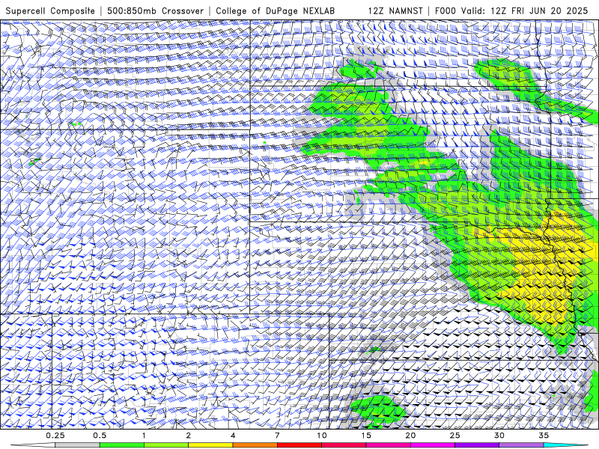
Task: Click the "12Z NAMNST" model run label
Action: [x=395, y=10]
